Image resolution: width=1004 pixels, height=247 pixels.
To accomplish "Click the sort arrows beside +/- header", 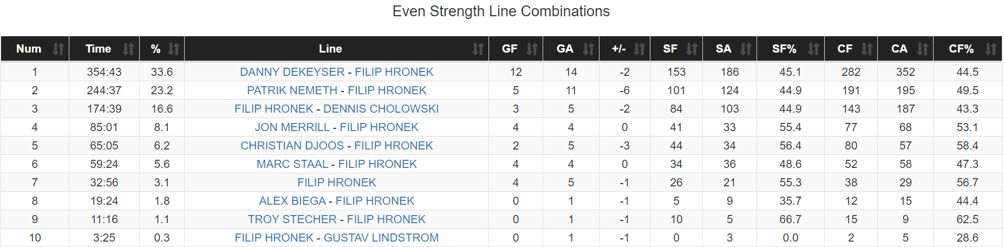I will [x=639, y=49].
